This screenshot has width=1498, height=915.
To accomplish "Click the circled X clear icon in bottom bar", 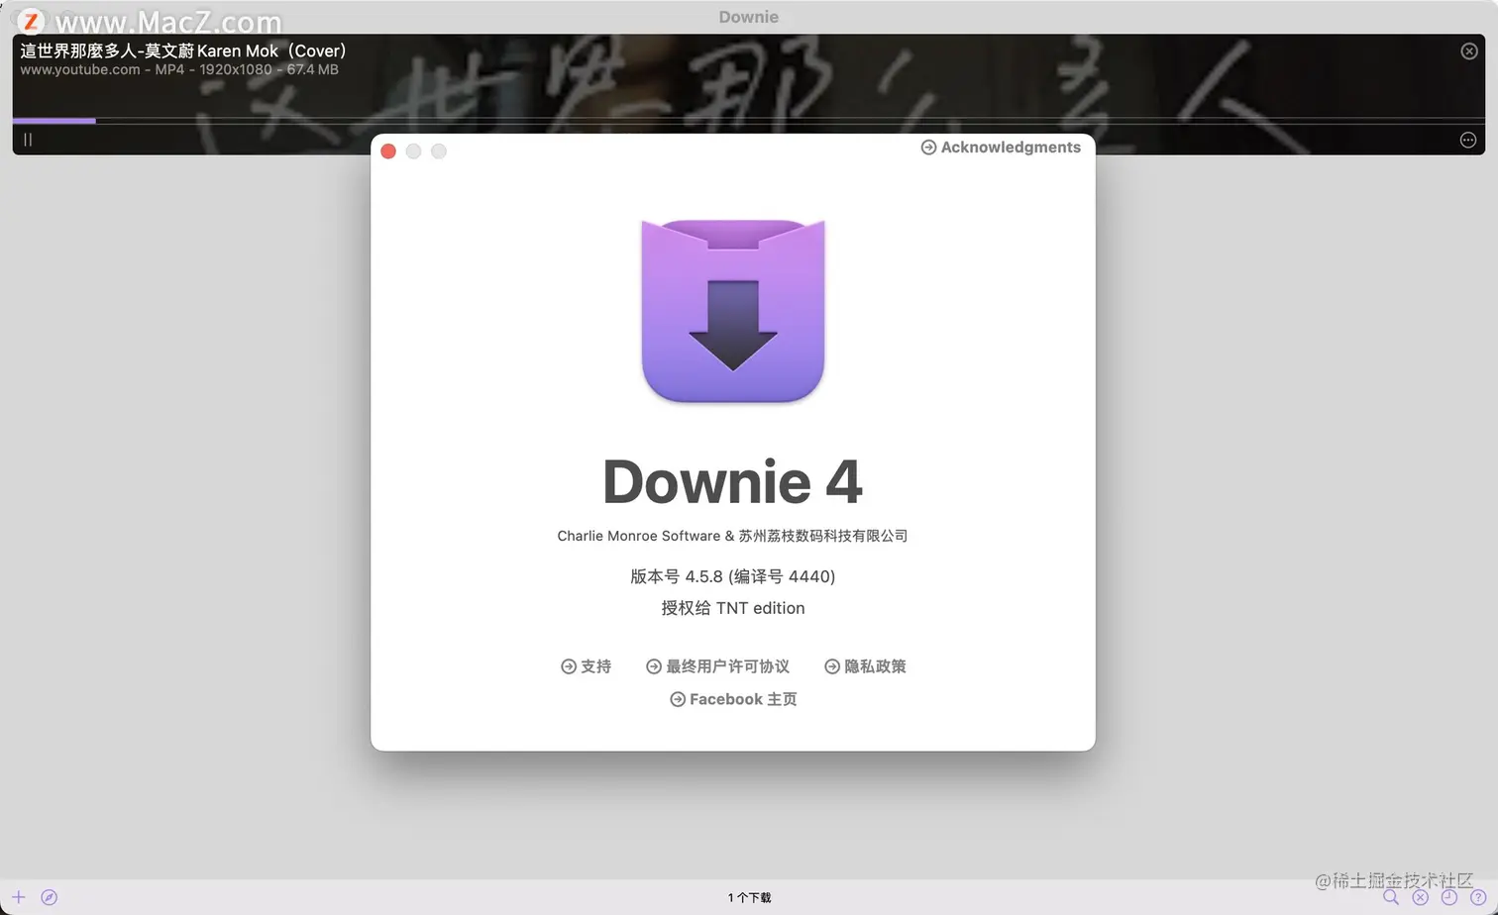I will [1420, 897].
